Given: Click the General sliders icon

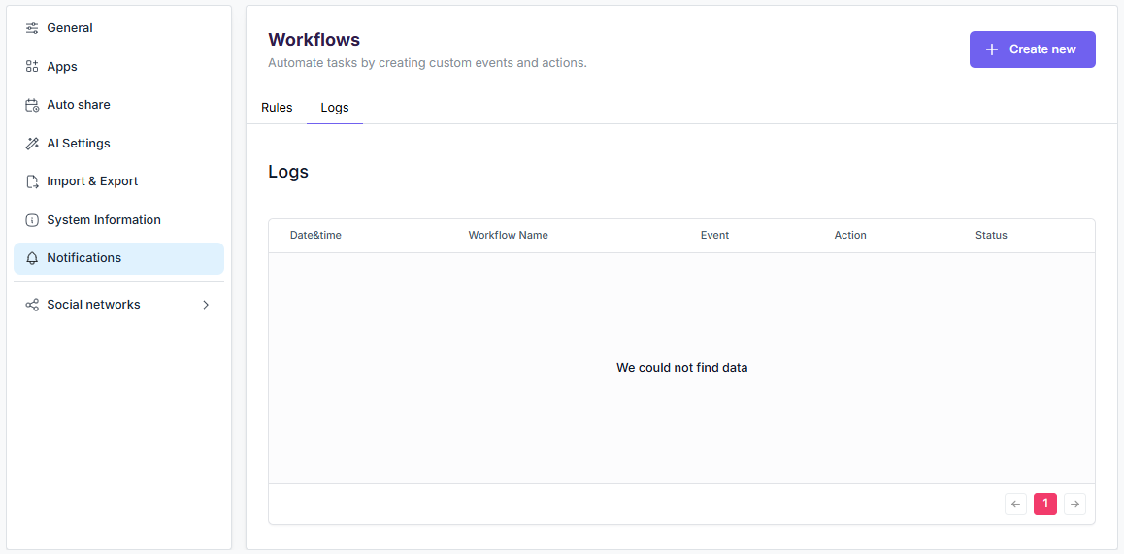Looking at the screenshot, I should [x=32, y=28].
